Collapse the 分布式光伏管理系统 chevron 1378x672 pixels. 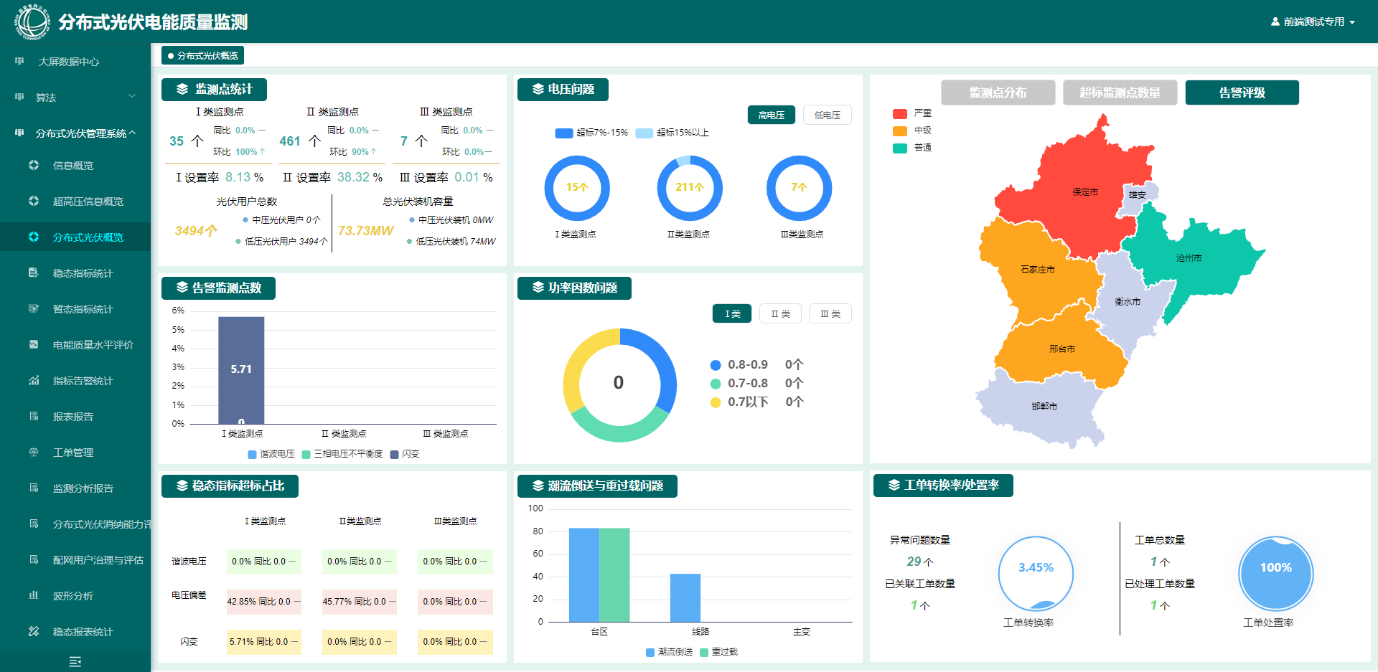[133, 133]
